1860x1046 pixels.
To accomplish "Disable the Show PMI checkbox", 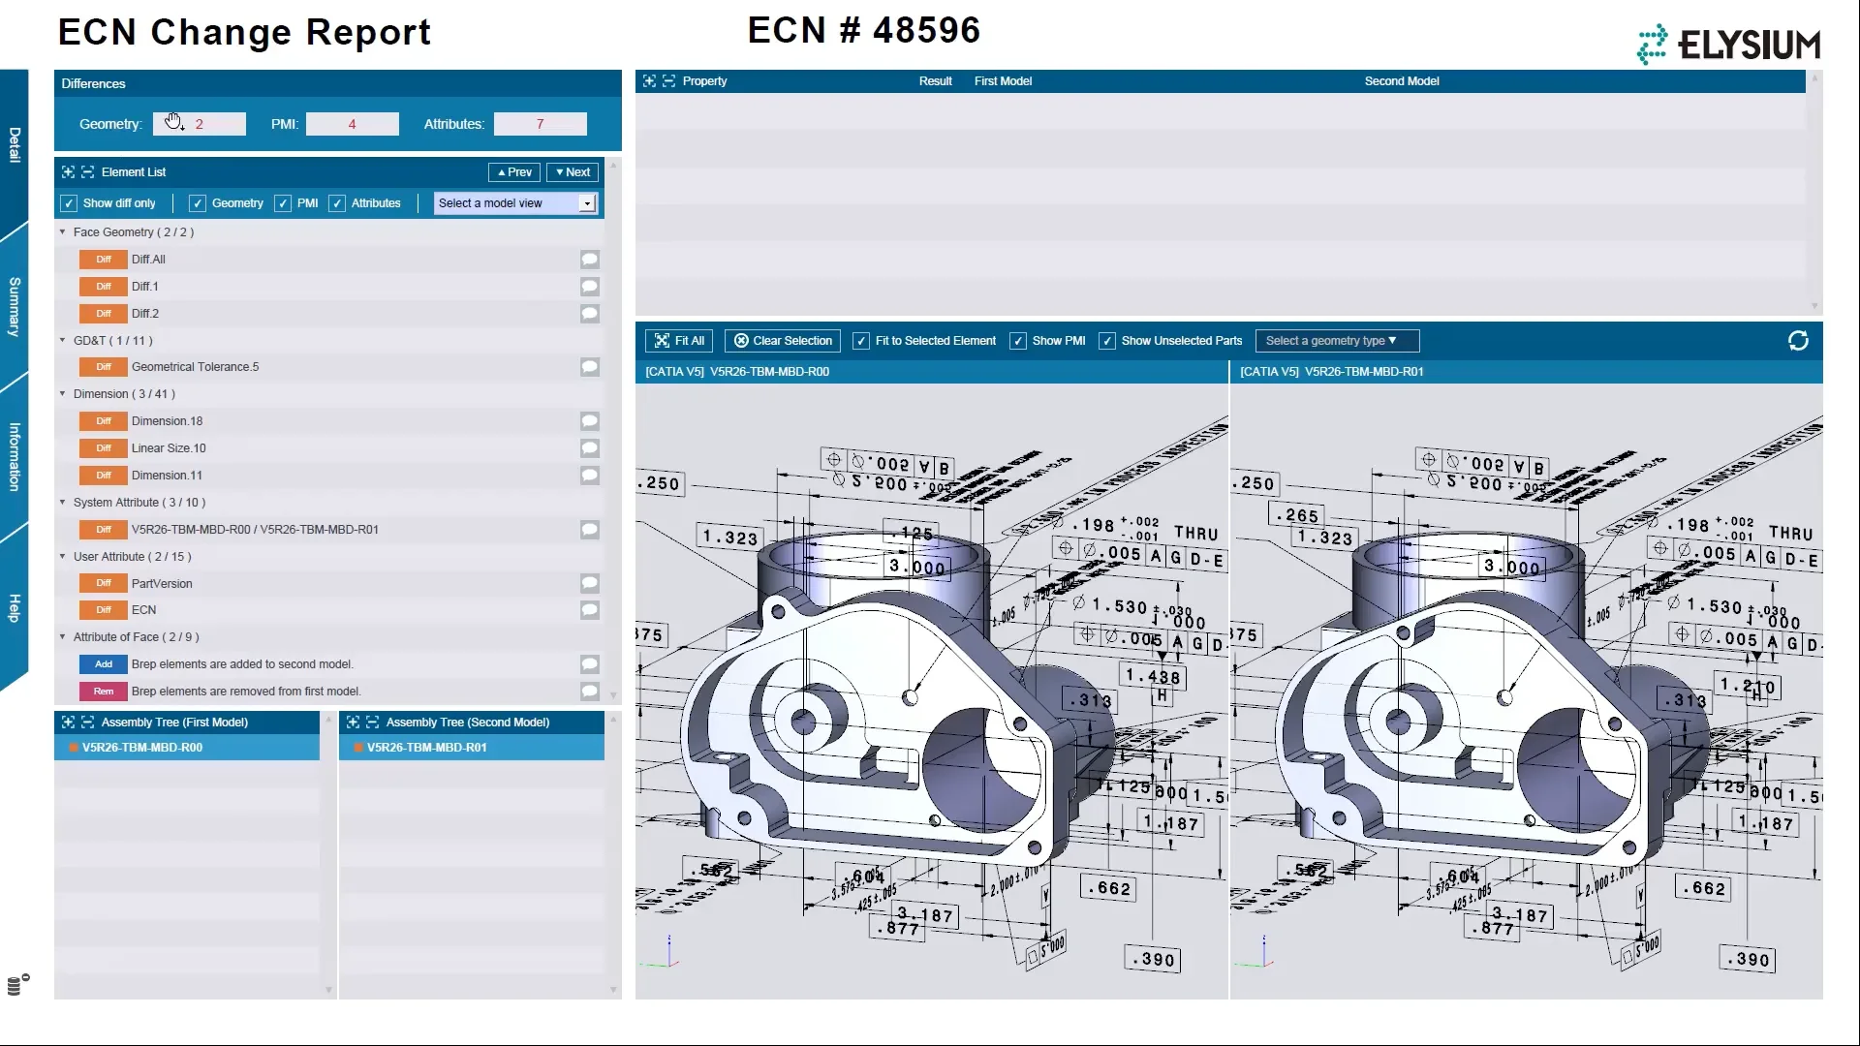I will [x=1018, y=341].
